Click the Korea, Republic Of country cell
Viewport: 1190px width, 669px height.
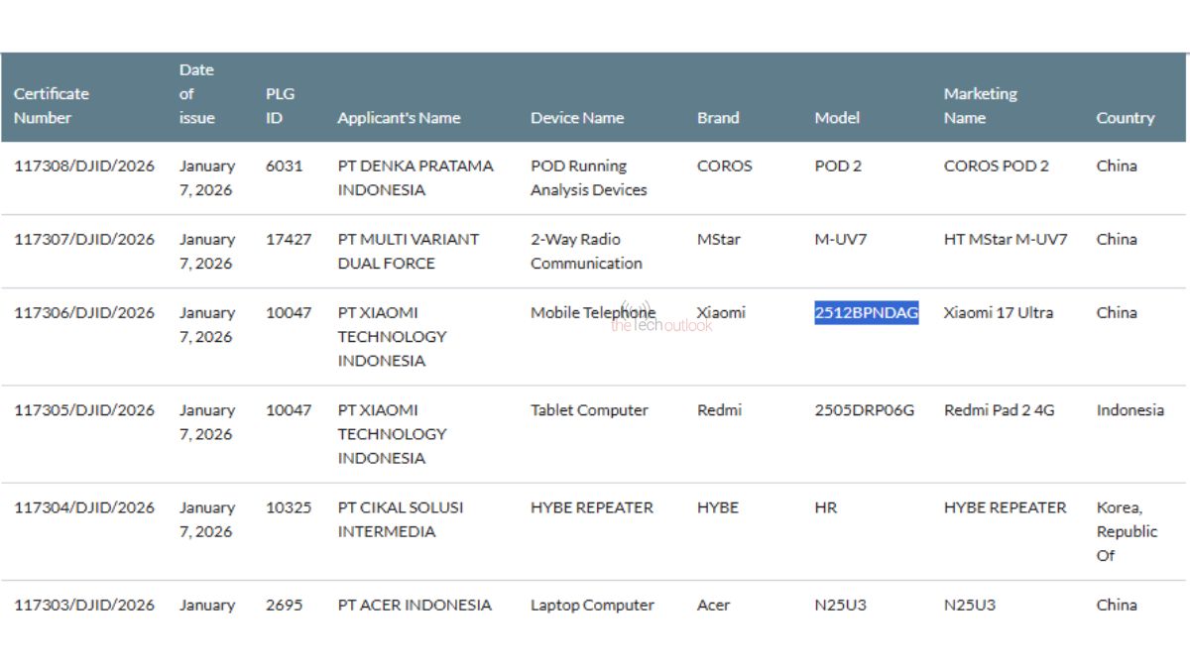1127,531
